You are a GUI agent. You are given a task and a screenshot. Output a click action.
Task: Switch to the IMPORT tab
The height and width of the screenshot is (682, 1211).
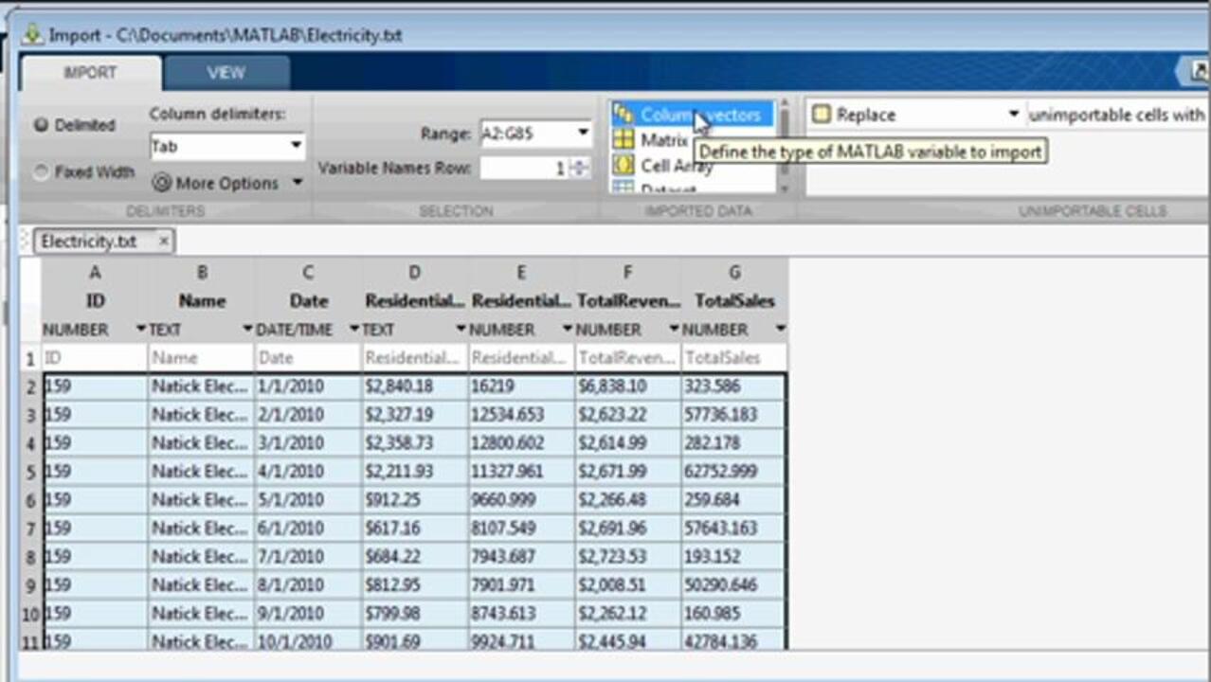(90, 73)
